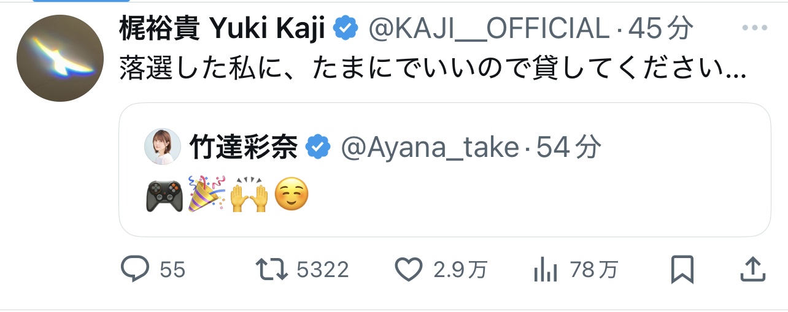The width and height of the screenshot is (788, 312).
Task: Click the verified badge beside 竹達彩奈
Action: click(319, 147)
